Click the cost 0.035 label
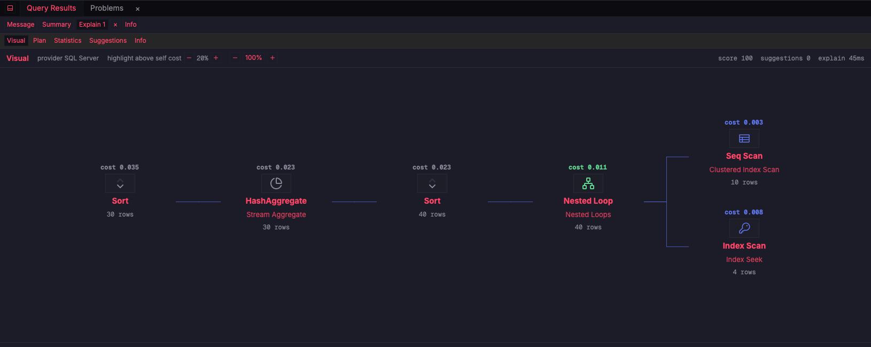The image size is (871, 347). point(120,167)
